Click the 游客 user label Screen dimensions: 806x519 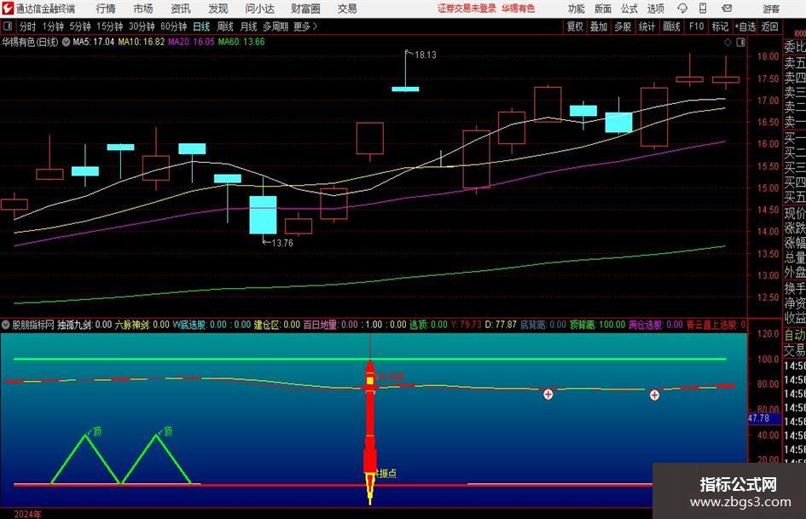pyautogui.click(x=770, y=9)
